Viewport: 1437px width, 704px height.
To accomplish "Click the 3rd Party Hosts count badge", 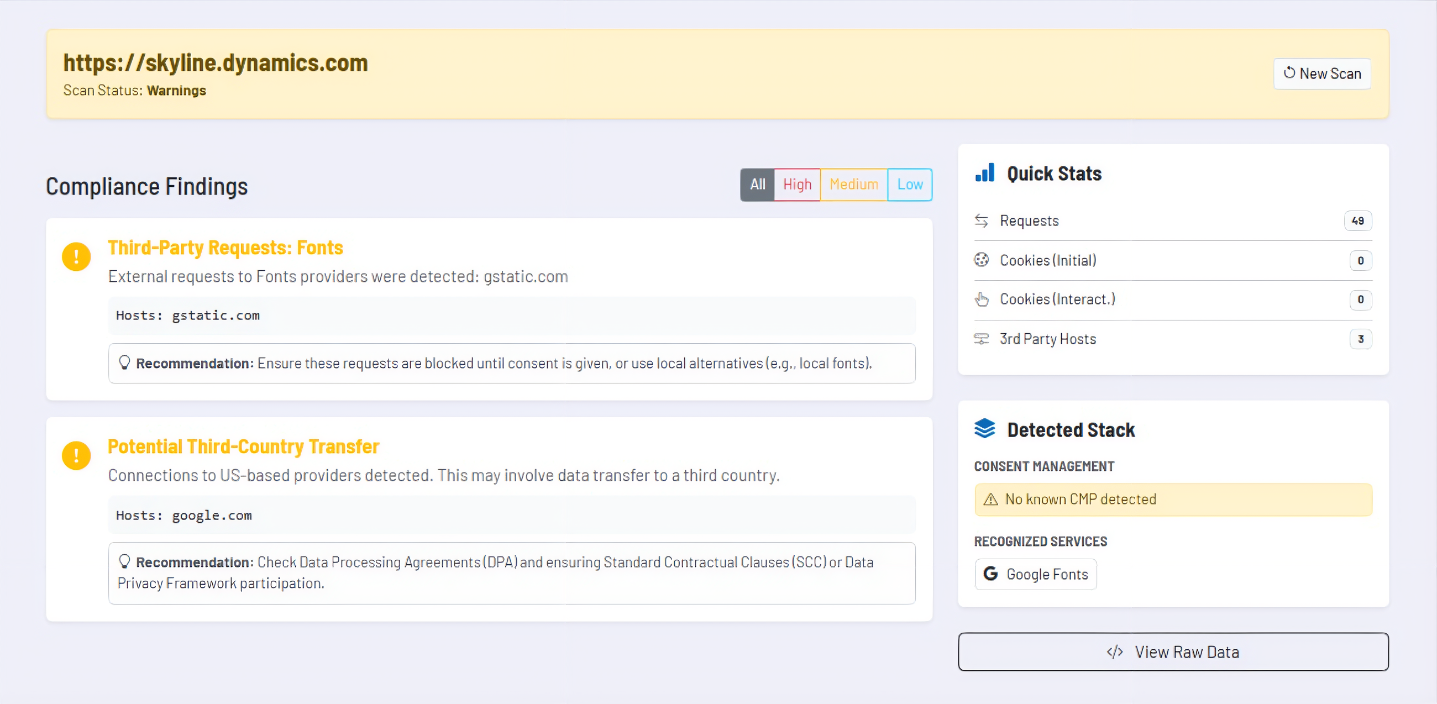I will point(1361,339).
